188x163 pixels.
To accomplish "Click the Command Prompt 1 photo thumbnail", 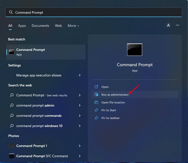I will [12, 146].
